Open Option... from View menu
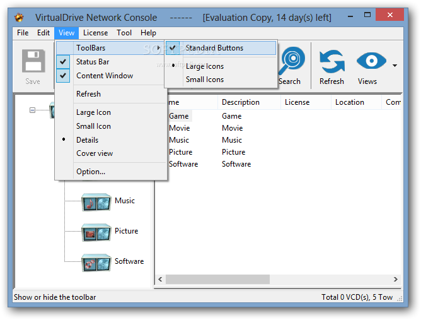421x320 pixels. point(111,172)
